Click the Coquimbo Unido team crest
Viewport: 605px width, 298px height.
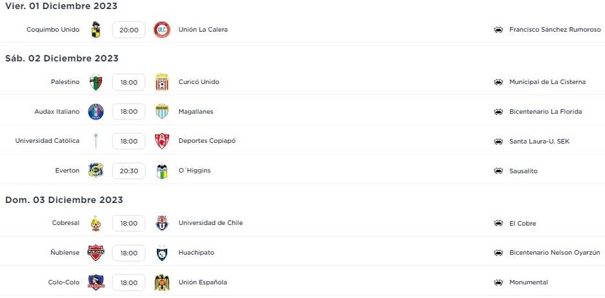coord(96,30)
